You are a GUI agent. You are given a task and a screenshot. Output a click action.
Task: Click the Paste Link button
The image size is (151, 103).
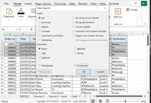[44, 72]
